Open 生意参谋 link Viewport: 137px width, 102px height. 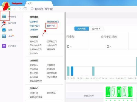click(x=34, y=22)
